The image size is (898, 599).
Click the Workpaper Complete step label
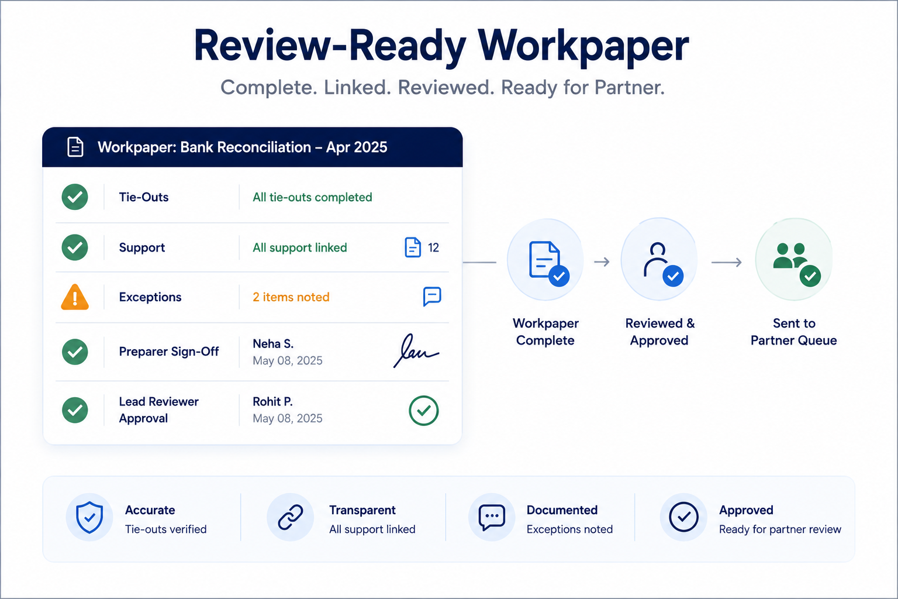coord(545,332)
